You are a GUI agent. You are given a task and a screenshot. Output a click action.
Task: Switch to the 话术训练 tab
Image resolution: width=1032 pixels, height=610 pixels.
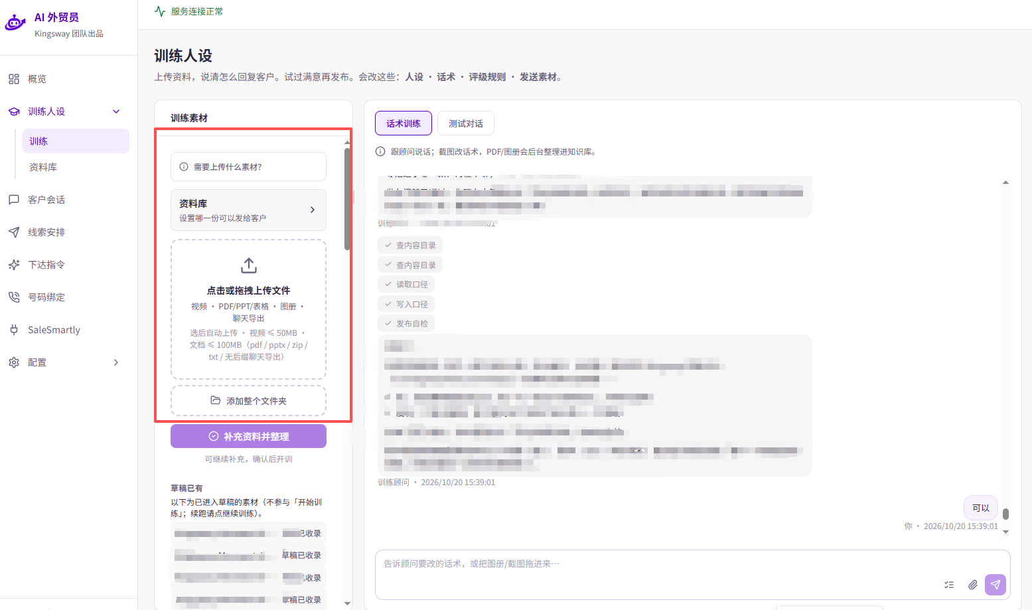(x=404, y=123)
